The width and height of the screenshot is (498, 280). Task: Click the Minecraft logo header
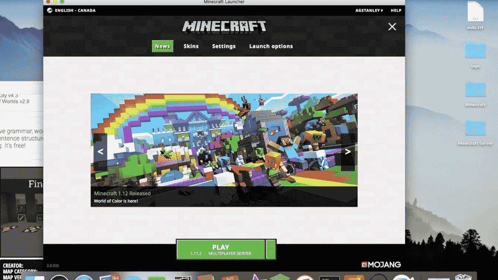pos(224,27)
